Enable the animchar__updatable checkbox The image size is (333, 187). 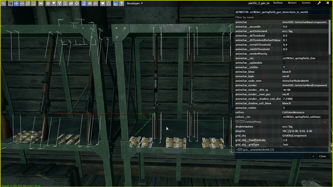coord(284,63)
